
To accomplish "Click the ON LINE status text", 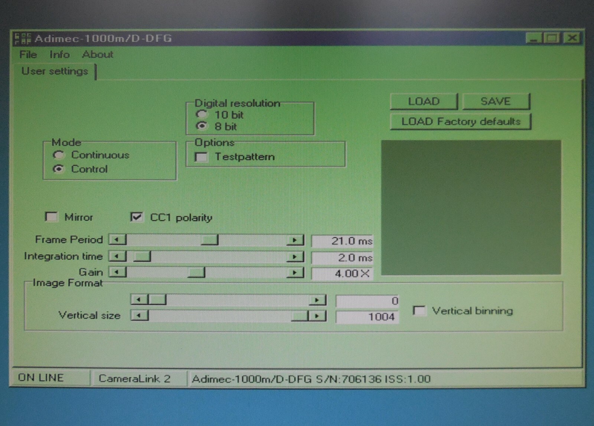I will [x=41, y=378].
